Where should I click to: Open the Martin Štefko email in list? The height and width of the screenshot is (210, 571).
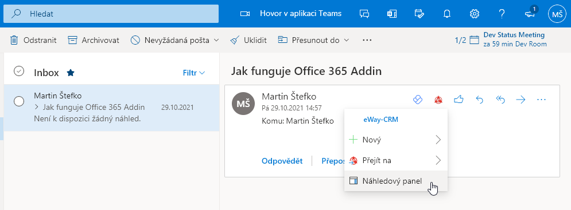point(111,108)
